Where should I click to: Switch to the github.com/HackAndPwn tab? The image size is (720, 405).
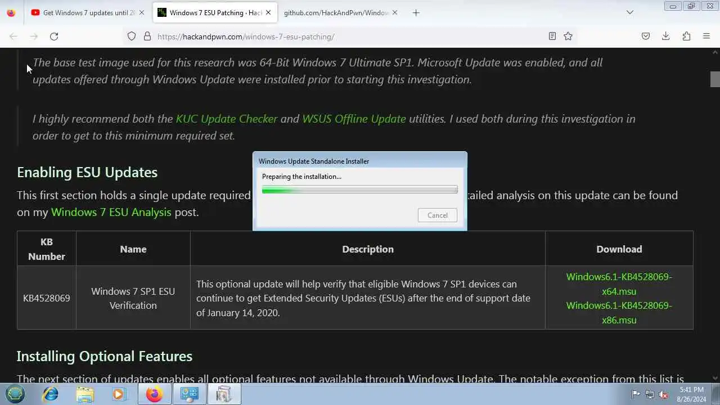(335, 12)
